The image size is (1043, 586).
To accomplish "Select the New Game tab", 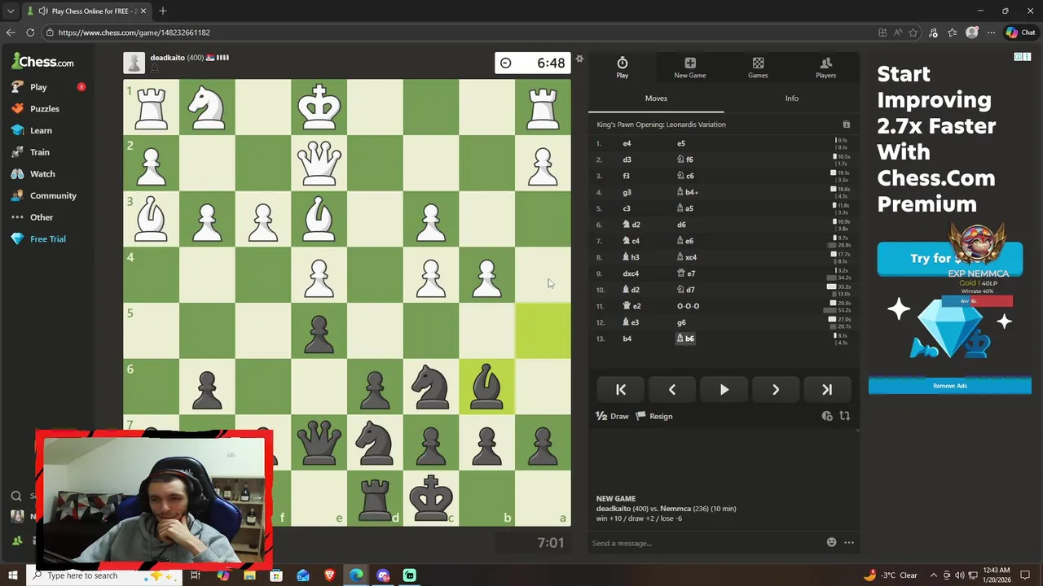I will coord(689,68).
